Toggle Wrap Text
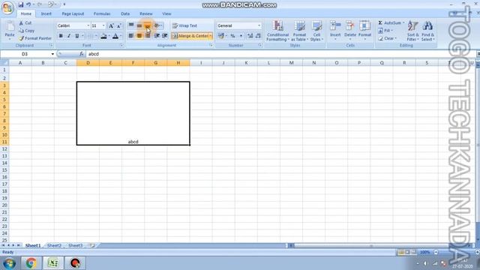 tap(184, 25)
